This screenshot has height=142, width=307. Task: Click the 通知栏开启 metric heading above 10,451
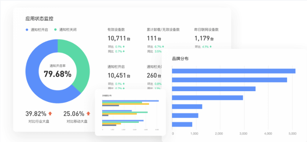[x=116, y=67]
